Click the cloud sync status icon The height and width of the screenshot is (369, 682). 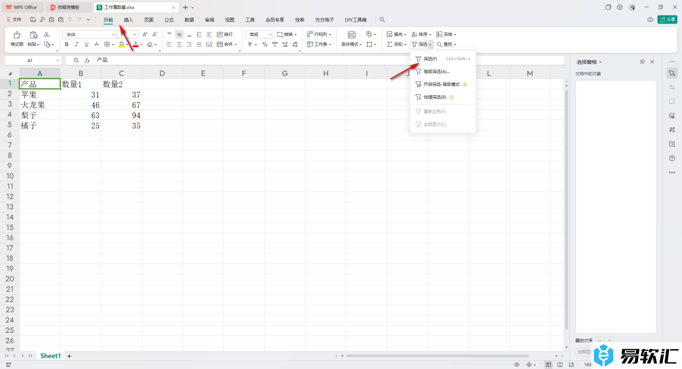click(x=650, y=20)
